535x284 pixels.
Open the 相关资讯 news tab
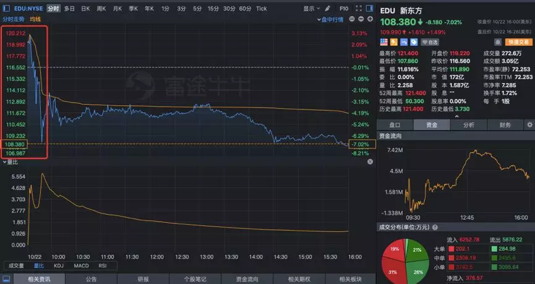(39, 279)
